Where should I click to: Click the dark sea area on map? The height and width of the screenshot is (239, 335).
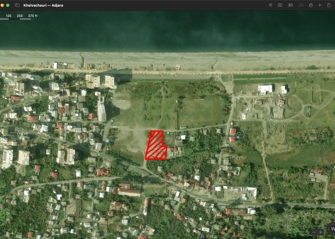(x=167, y=30)
